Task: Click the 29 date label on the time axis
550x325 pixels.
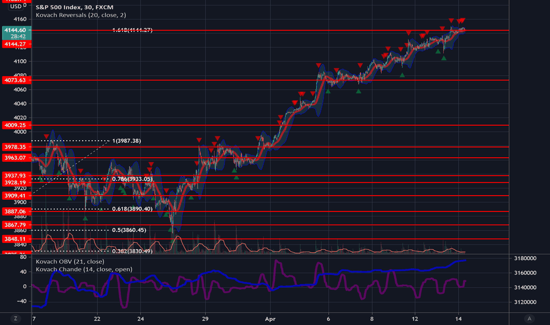Action: click(205, 319)
